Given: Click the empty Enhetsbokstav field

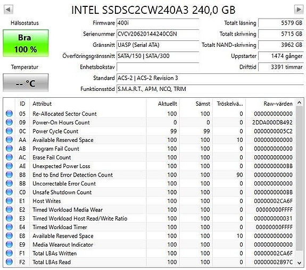Looking at the screenshot, I should tap(158, 67).
